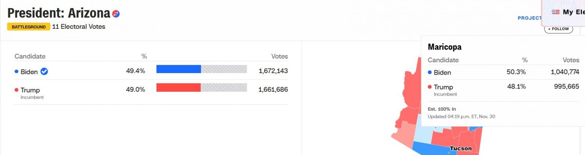The width and height of the screenshot is (585, 155).
Task: Open the My Election flag icon
Action: (x=555, y=12)
